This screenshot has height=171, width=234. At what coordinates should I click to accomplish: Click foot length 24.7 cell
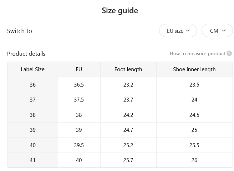(128, 130)
